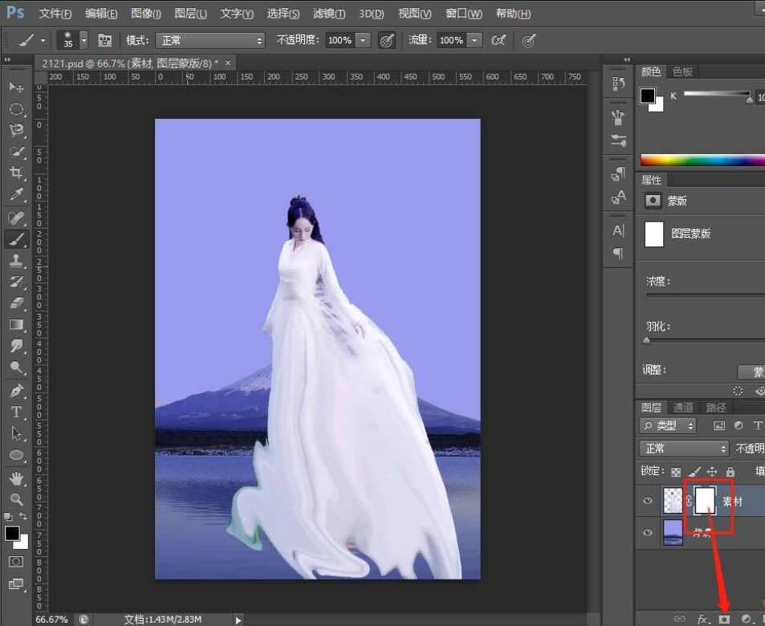Screen dimensions: 765x626
Task: Select the Move tool
Action: (x=16, y=87)
